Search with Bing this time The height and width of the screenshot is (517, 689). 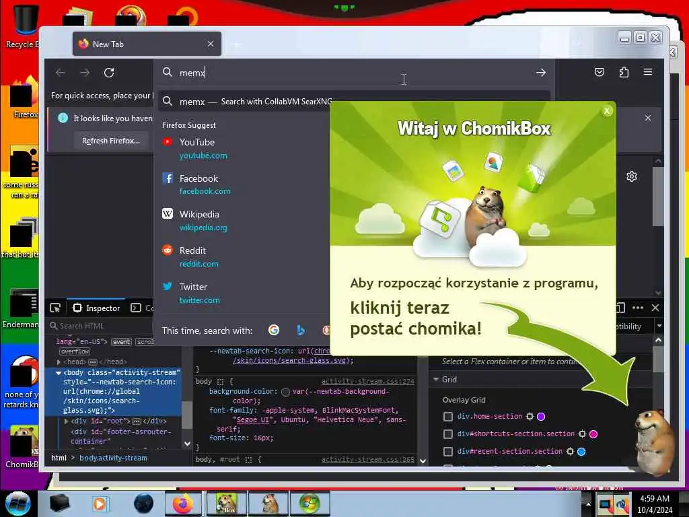click(301, 330)
